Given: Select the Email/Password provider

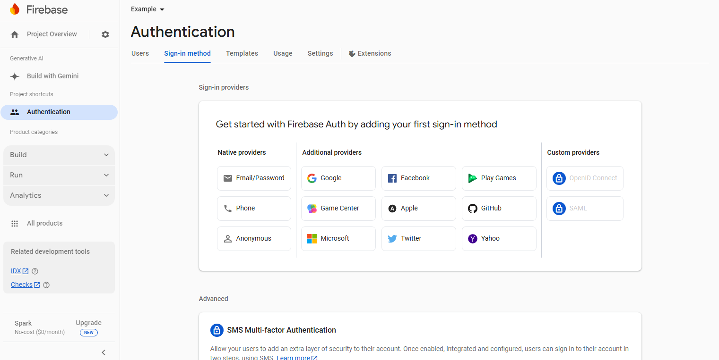Looking at the screenshot, I should [x=254, y=178].
